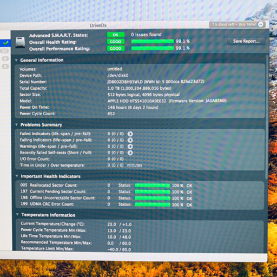Click the Overall Performance Rating progress bar
Viewport: 277px width, 277px height.
point(153,48)
